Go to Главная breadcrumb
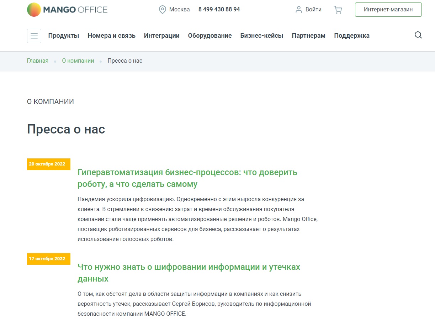 click(x=38, y=61)
